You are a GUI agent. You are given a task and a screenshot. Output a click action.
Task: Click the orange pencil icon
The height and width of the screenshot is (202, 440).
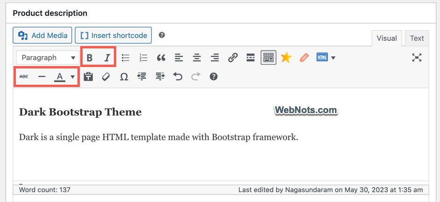pyautogui.click(x=304, y=58)
